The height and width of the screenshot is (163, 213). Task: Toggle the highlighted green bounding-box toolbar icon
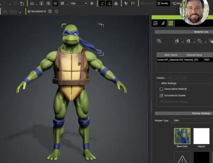[x=55, y=3]
